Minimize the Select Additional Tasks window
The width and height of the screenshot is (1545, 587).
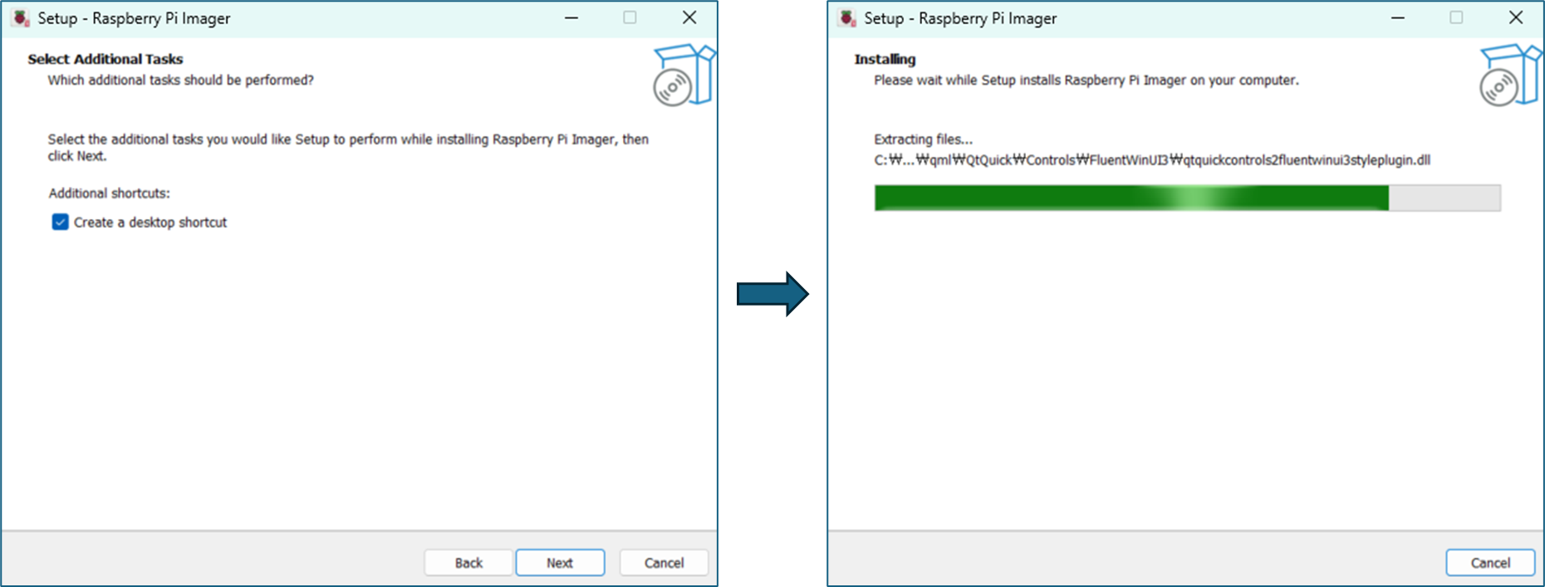tap(571, 17)
